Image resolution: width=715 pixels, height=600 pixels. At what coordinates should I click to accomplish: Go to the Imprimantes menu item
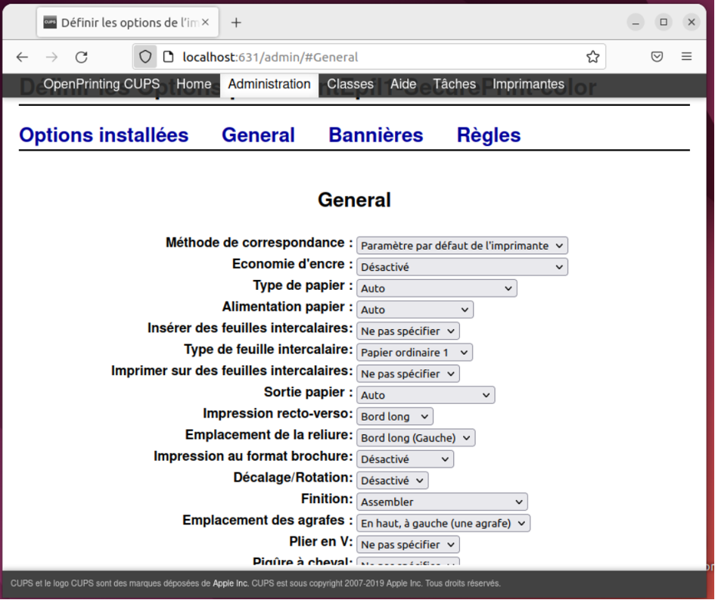click(x=528, y=84)
